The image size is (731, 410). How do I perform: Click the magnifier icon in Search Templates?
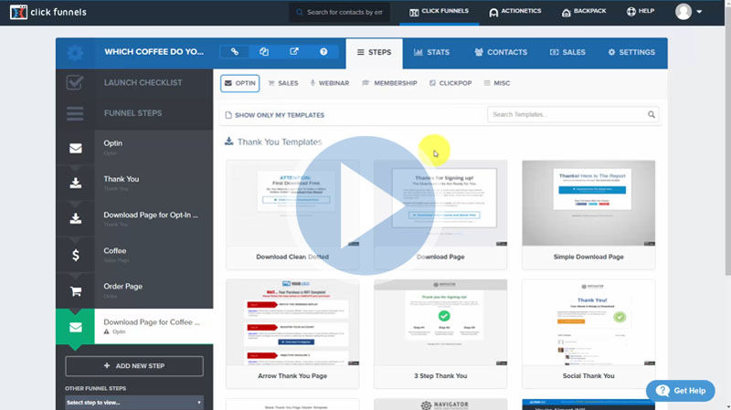click(652, 115)
